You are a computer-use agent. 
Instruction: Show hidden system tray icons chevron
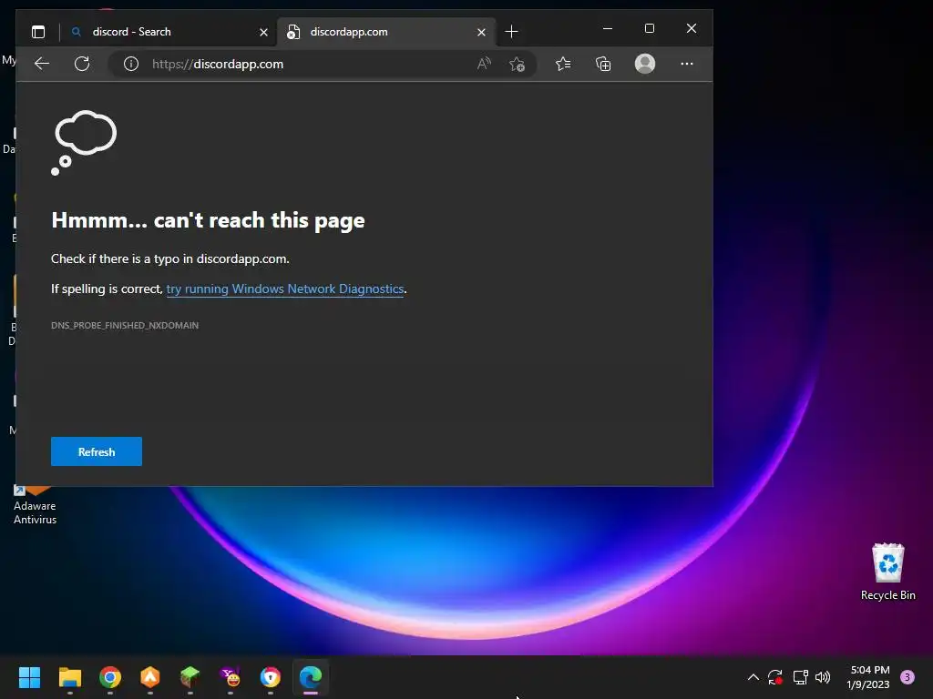[x=753, y=677]
